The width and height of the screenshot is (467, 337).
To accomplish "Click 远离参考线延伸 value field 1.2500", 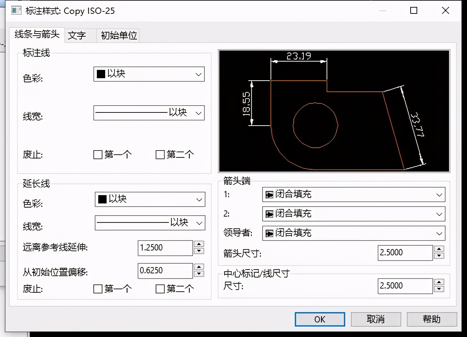I will [x=165, y=248].
